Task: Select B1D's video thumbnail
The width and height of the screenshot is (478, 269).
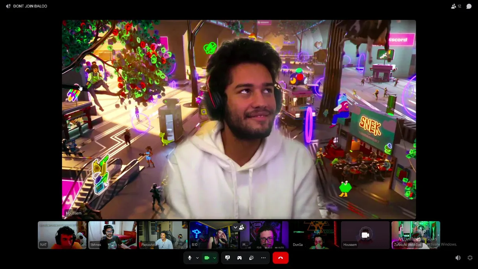Action: (x=214, y=235)
